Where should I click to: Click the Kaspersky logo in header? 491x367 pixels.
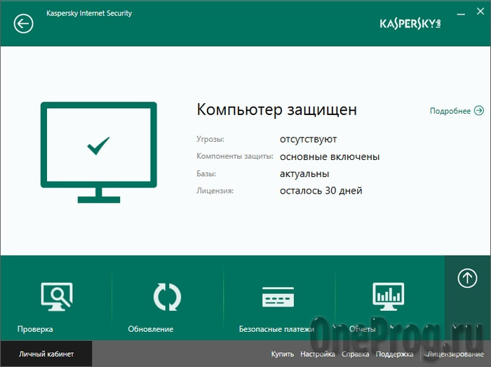click(x=410, y=23)
